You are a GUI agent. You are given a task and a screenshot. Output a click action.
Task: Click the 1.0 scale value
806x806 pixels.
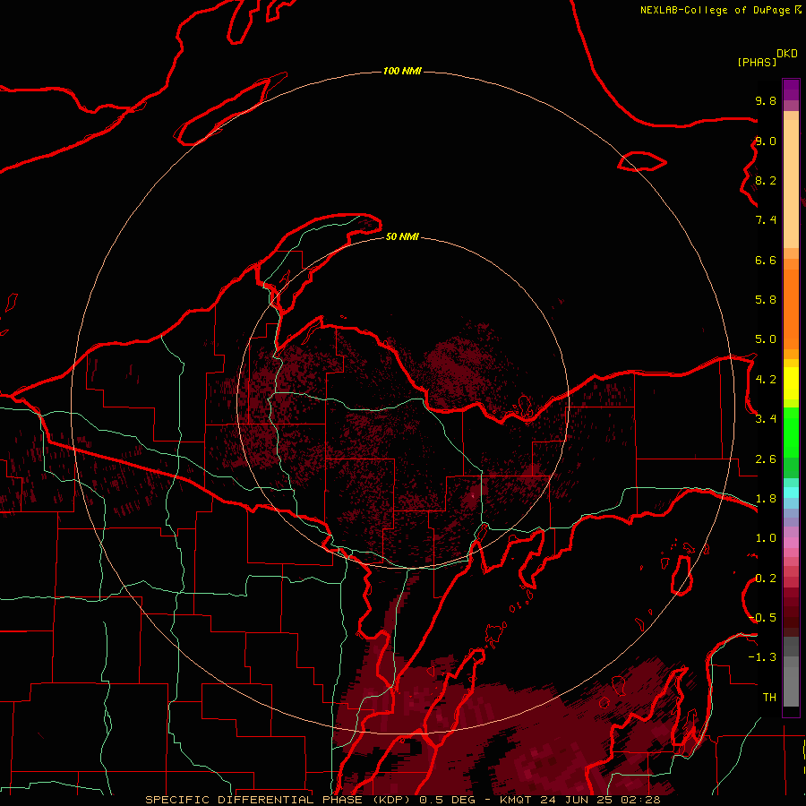tap(766, 537)
